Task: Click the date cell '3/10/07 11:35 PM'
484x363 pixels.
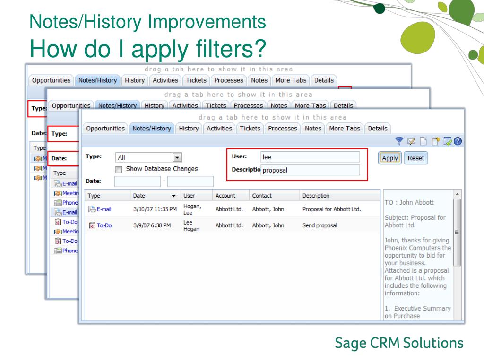Action: 155,209
